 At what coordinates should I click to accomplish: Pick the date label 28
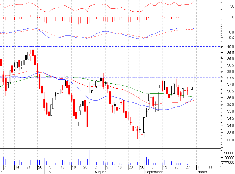pos(40,167)
